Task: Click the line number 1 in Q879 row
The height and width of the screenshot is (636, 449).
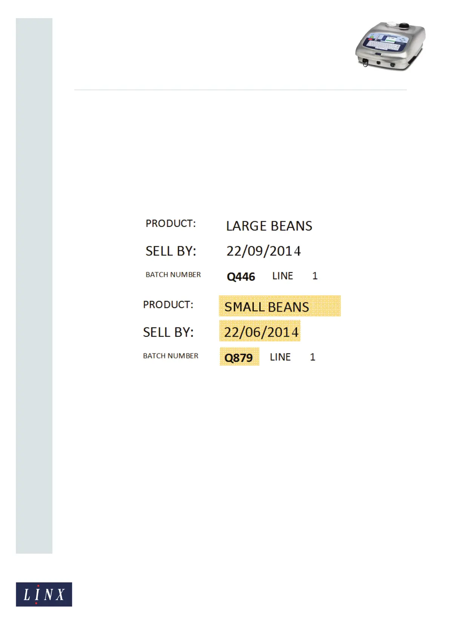Action: point(312,357)
